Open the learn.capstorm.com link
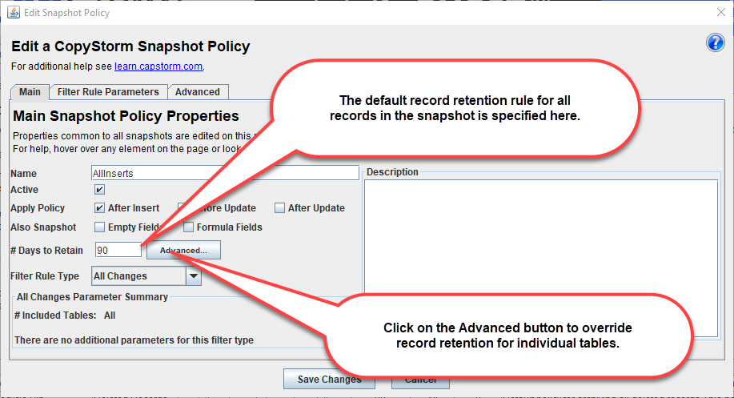This screenshot has width=734, height=398. [158, 66]
